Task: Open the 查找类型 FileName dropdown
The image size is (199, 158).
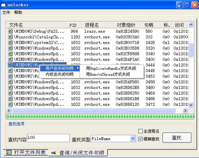Action: 133,139
